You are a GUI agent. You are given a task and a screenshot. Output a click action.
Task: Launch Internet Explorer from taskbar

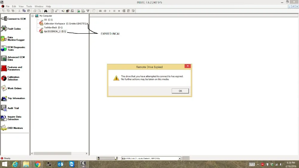tap(15, 164)
